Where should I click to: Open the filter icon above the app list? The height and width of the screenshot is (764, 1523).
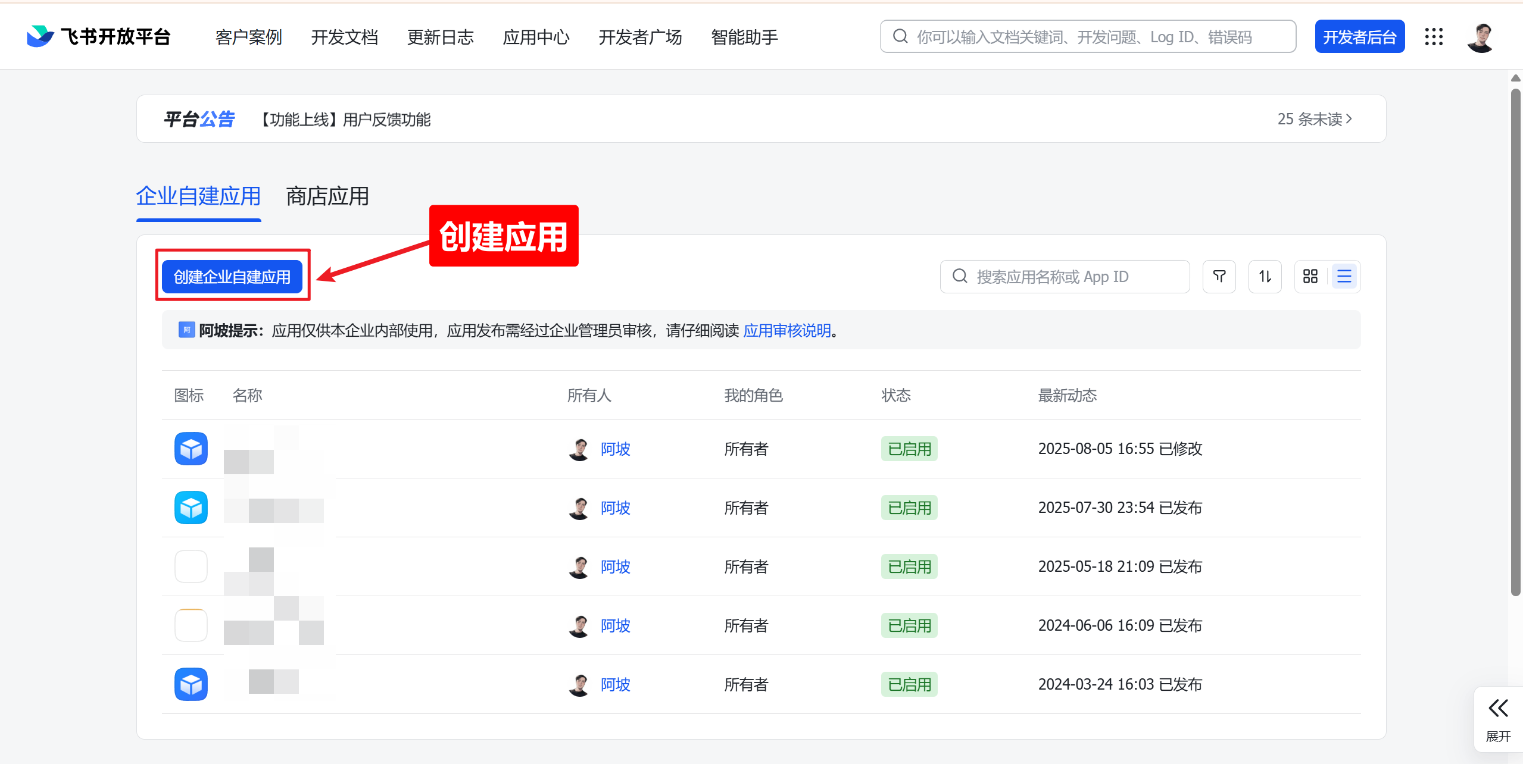1218,276
